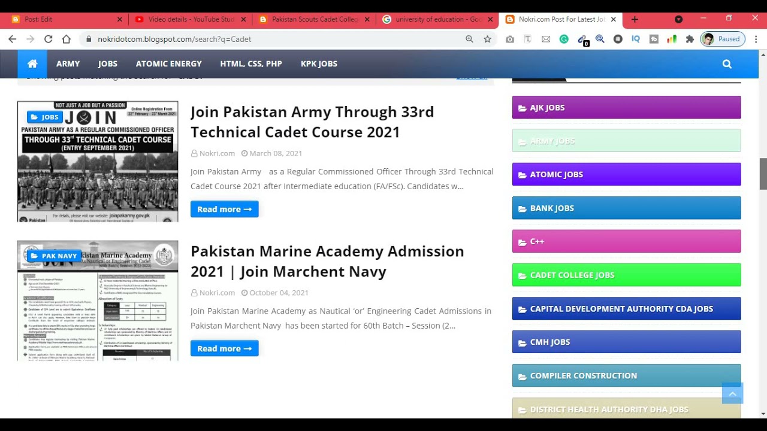
Task: Open Chrome three-dot menu
Action: [756, 39]
